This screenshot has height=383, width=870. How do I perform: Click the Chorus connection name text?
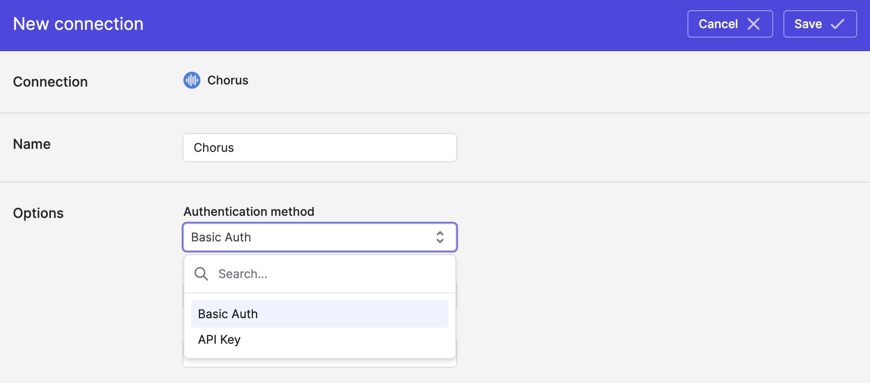tap(228, 80)
